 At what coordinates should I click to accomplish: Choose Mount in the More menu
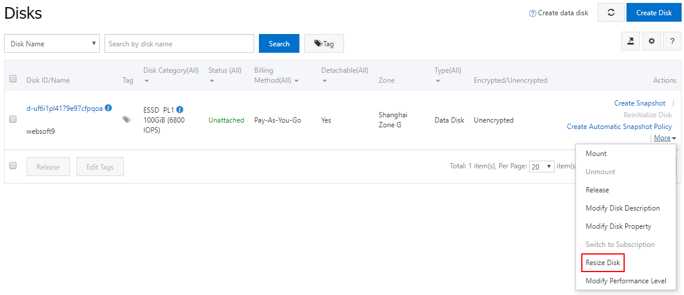click(x=596, y=154)
